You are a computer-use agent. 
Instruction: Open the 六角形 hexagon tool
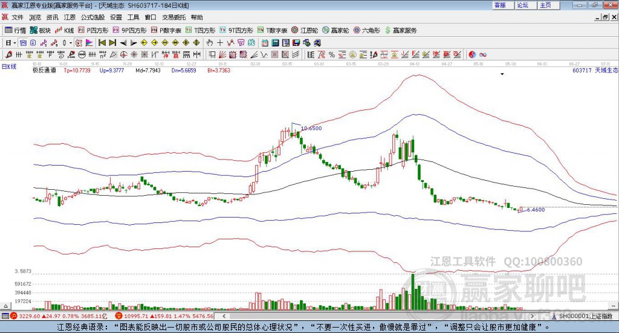point(367,30)
